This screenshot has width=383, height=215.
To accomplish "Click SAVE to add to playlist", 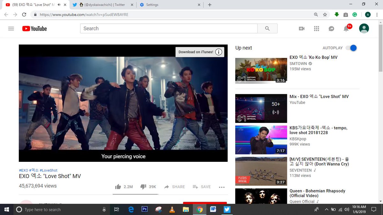I will click(202, 187).
